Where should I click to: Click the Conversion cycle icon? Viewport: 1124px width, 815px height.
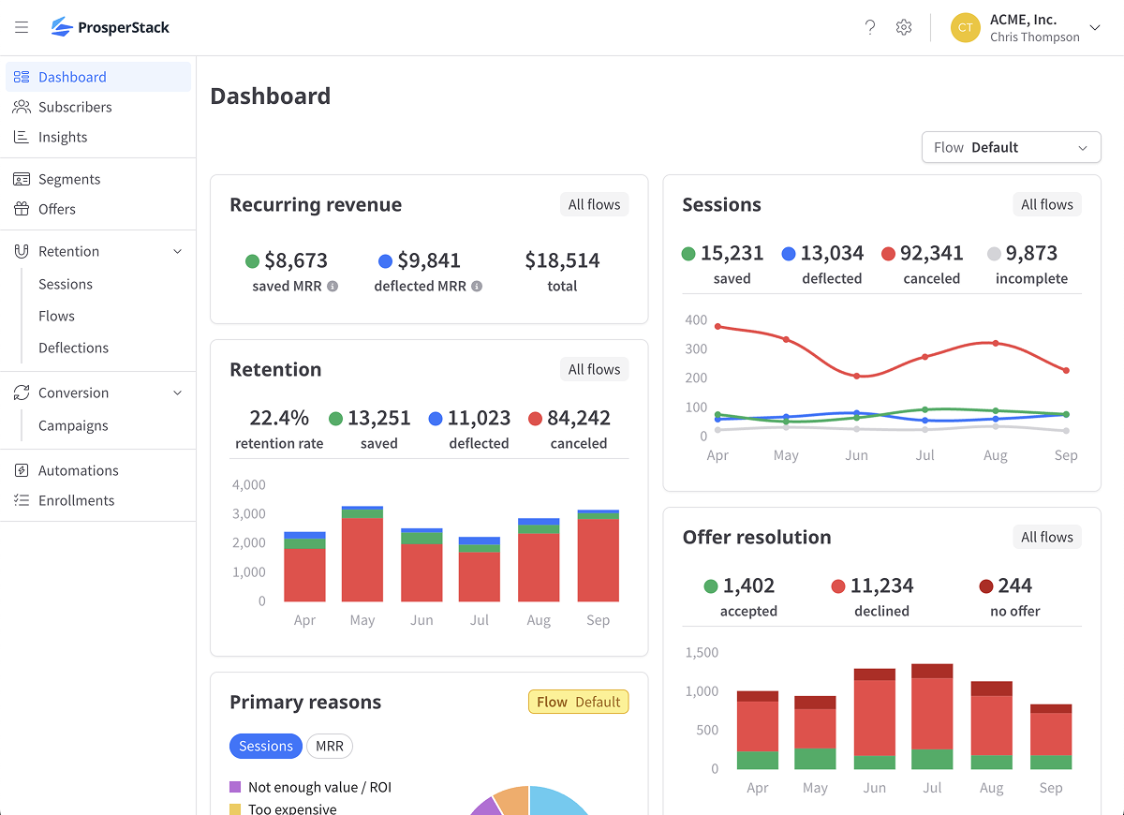pyautogui.click(x=22, y=393)
